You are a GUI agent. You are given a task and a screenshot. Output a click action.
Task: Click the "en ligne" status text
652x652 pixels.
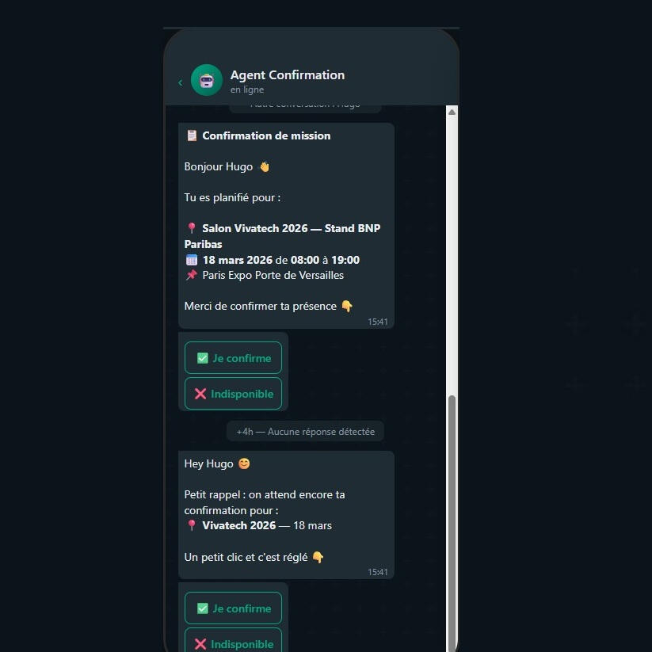click(x=247, y=90)
